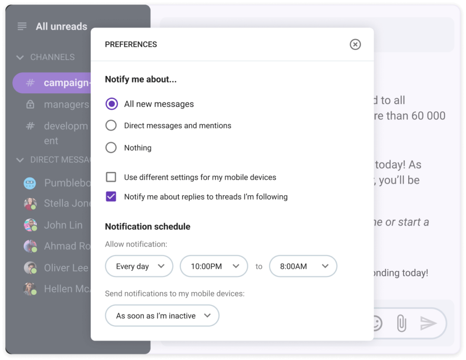
Task: Enable different settings for mobile devices
Action: pos(111,177)
